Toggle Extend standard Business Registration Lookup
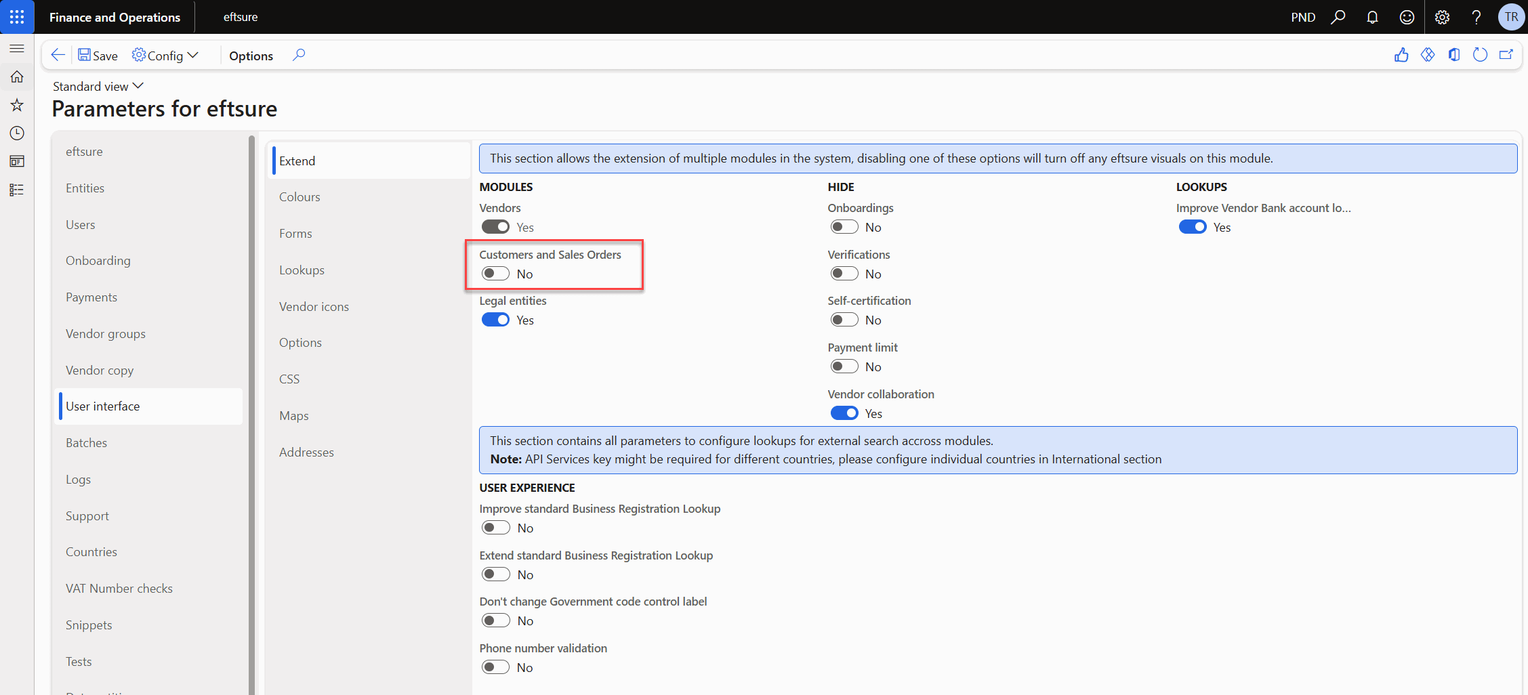The image size is (1528, 695). 495,574
